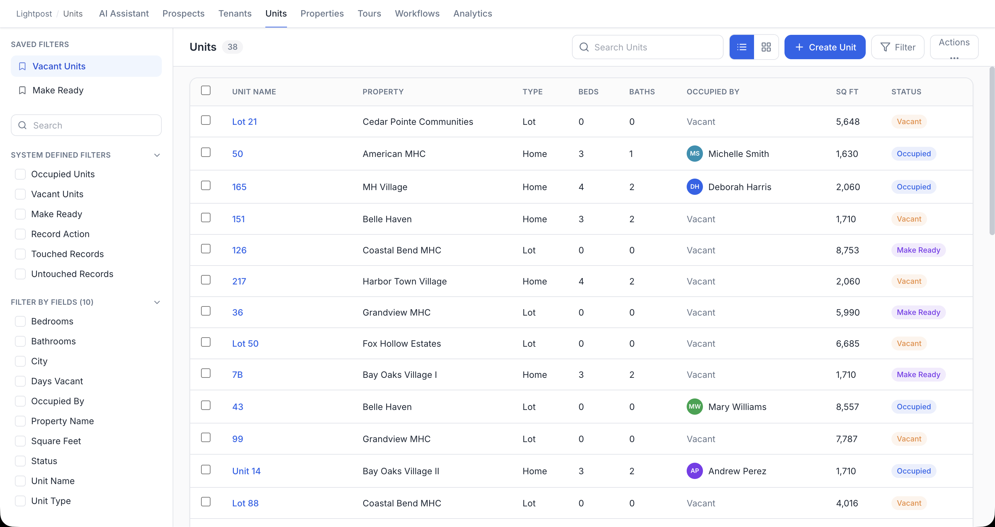Screen dimensions: 995x527
Task: Click the bookmark icon beside Vacant Units
Action: [x=22, y=66]
